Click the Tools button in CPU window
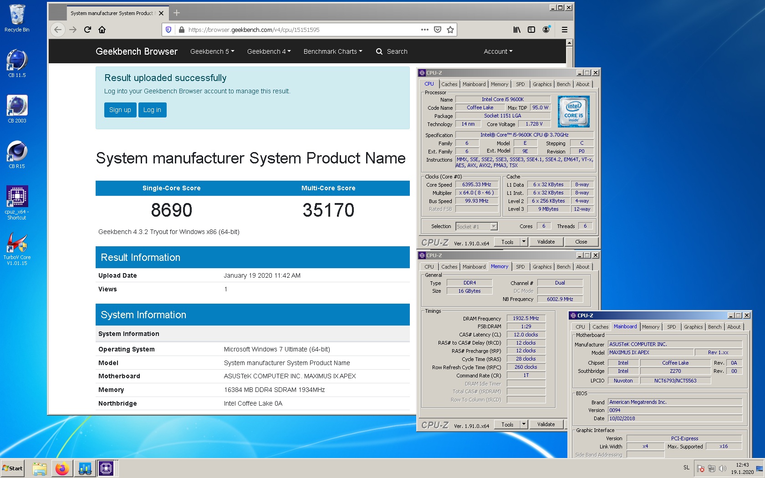 pyautogui.click(x=507, y=242)
